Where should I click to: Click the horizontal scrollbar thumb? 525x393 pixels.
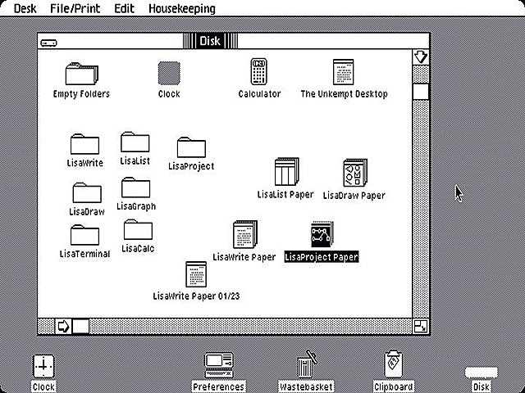(81, 326)
